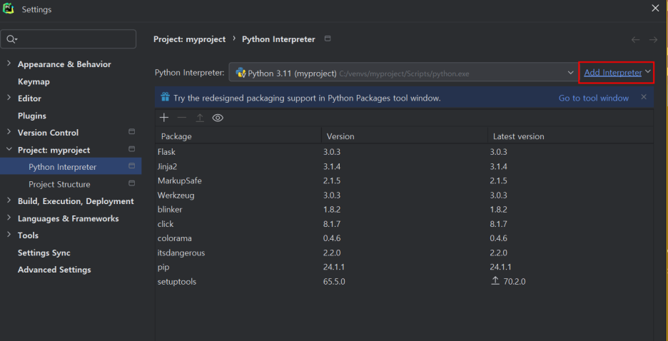Image resolution: width=668 pixels, height=341 pixels.
Task: Click inside the settings search field
Action: coord(69,39)
